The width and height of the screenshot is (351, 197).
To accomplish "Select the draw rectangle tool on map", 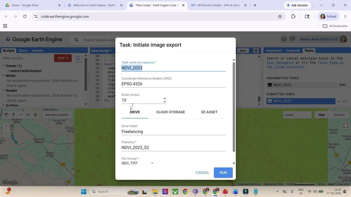I will pos(35,115).
